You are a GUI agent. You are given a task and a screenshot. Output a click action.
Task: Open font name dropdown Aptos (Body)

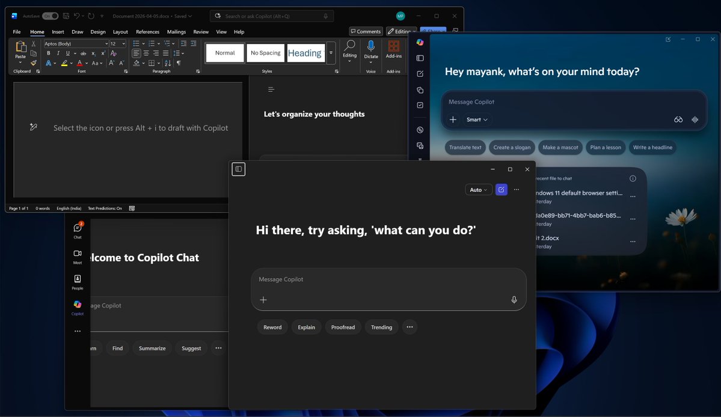pos(106,44)
